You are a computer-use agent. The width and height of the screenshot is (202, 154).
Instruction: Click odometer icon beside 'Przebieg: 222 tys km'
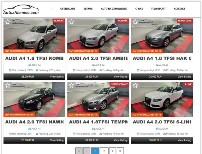pyautogui.click(x=37, y=134)
